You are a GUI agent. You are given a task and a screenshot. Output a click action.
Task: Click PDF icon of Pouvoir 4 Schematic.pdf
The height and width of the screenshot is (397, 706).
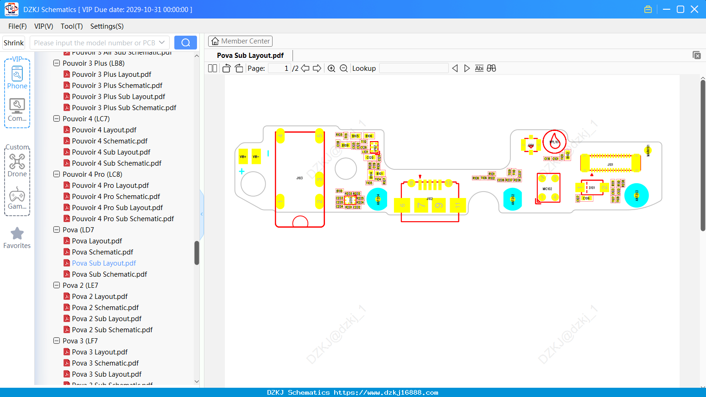(x=67, y=141)
